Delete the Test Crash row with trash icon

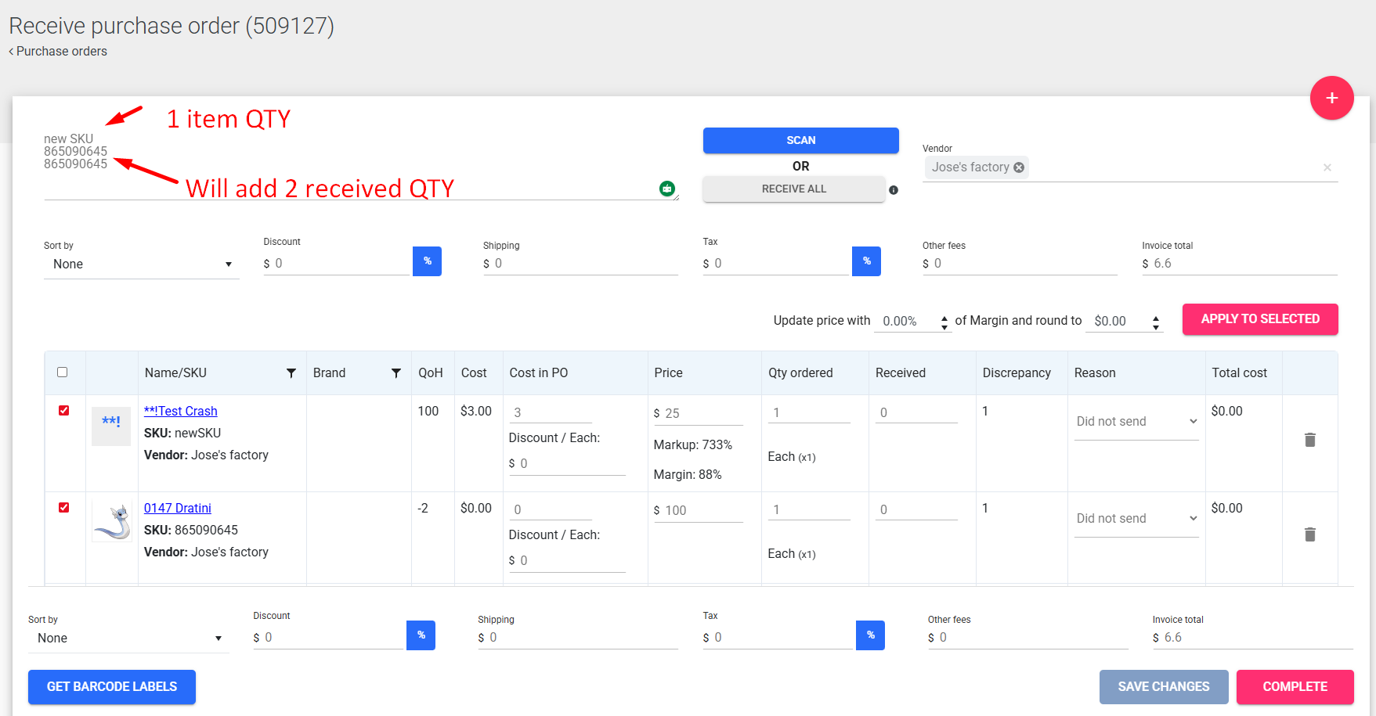(x=1309, y=440)
